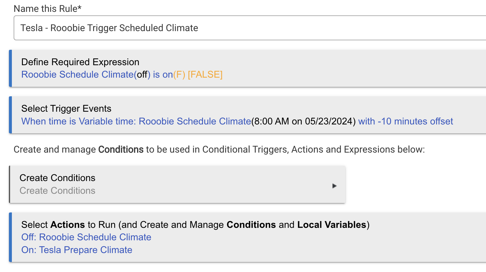Click the Select Trigger Events heading
This screenshot has width=486, height=272.
[x=66, y=108]
